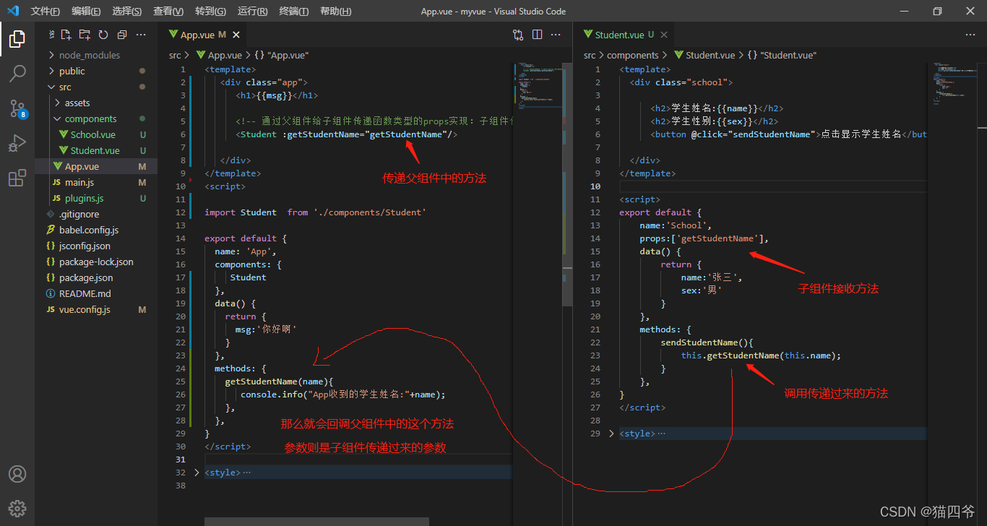The height and width of the screenshot is (526, 987).
Task: Click New Folder icon in Explorer toolbar
Action: [x=85, y=35]
